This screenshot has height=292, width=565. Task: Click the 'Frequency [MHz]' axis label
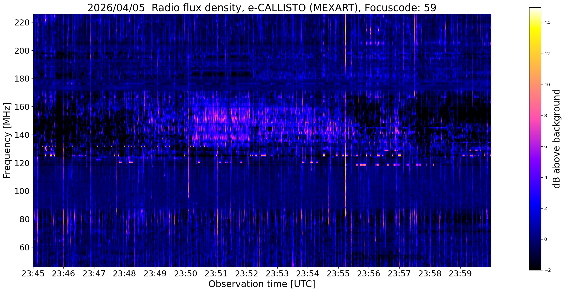[7, 141]
